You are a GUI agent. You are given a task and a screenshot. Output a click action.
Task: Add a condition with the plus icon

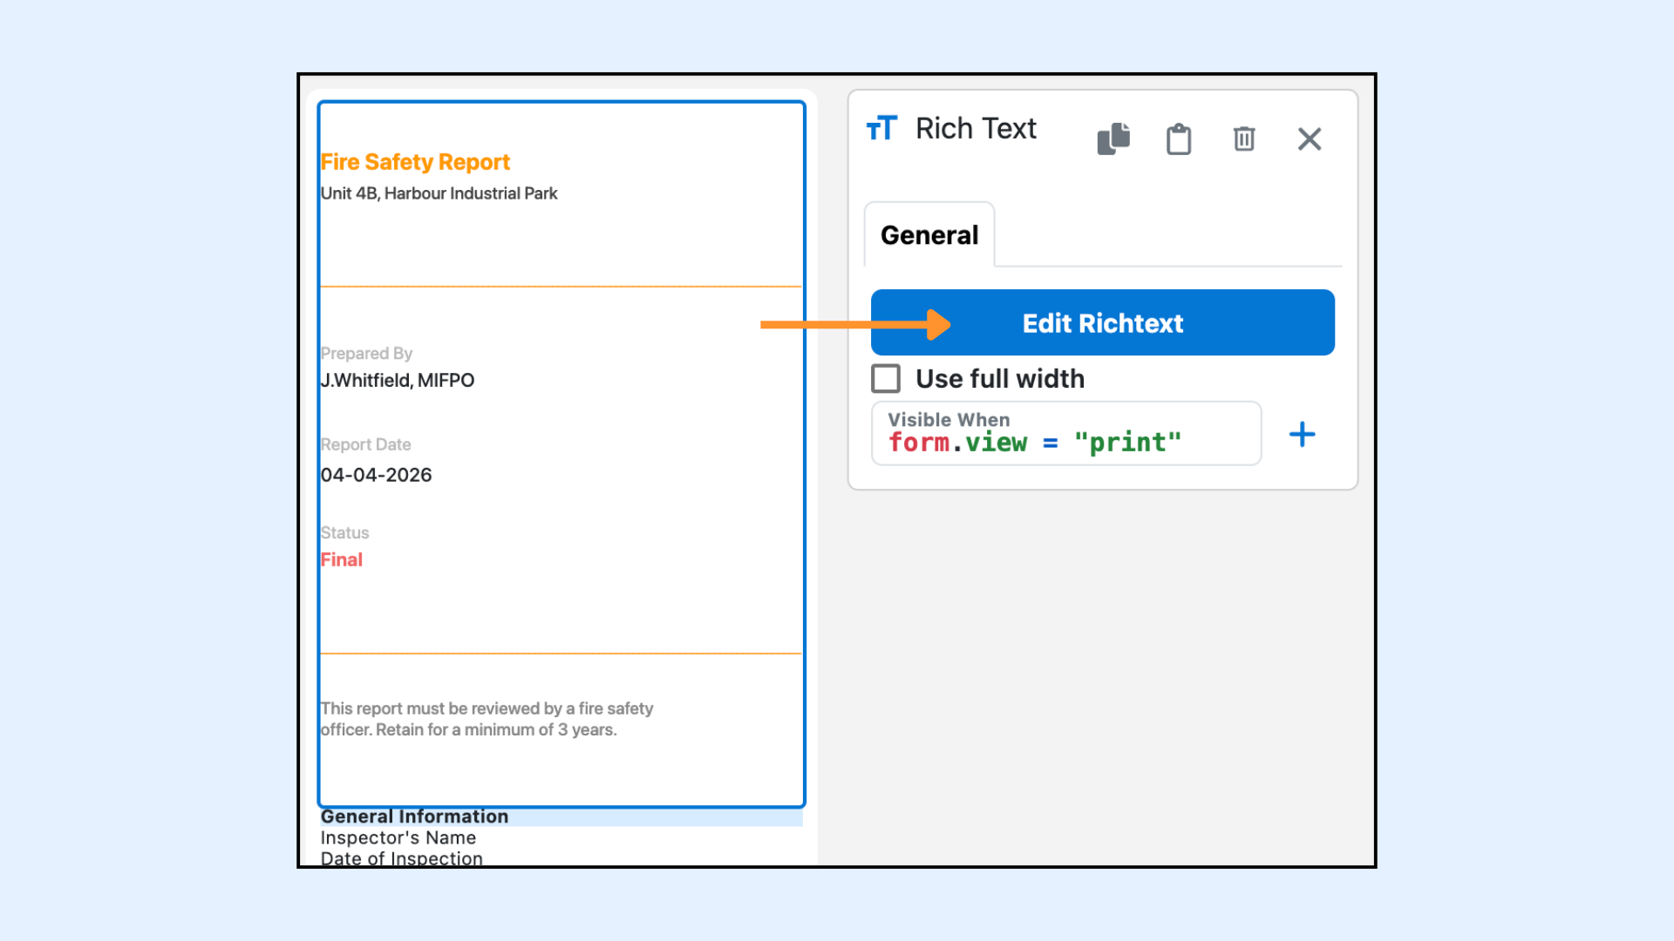(1302, 434)
